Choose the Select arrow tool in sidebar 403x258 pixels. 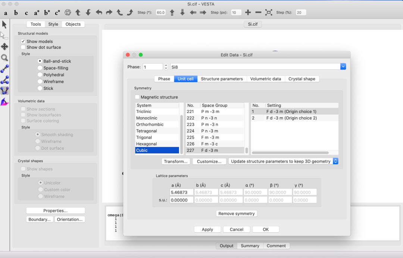tap(4, 25)
